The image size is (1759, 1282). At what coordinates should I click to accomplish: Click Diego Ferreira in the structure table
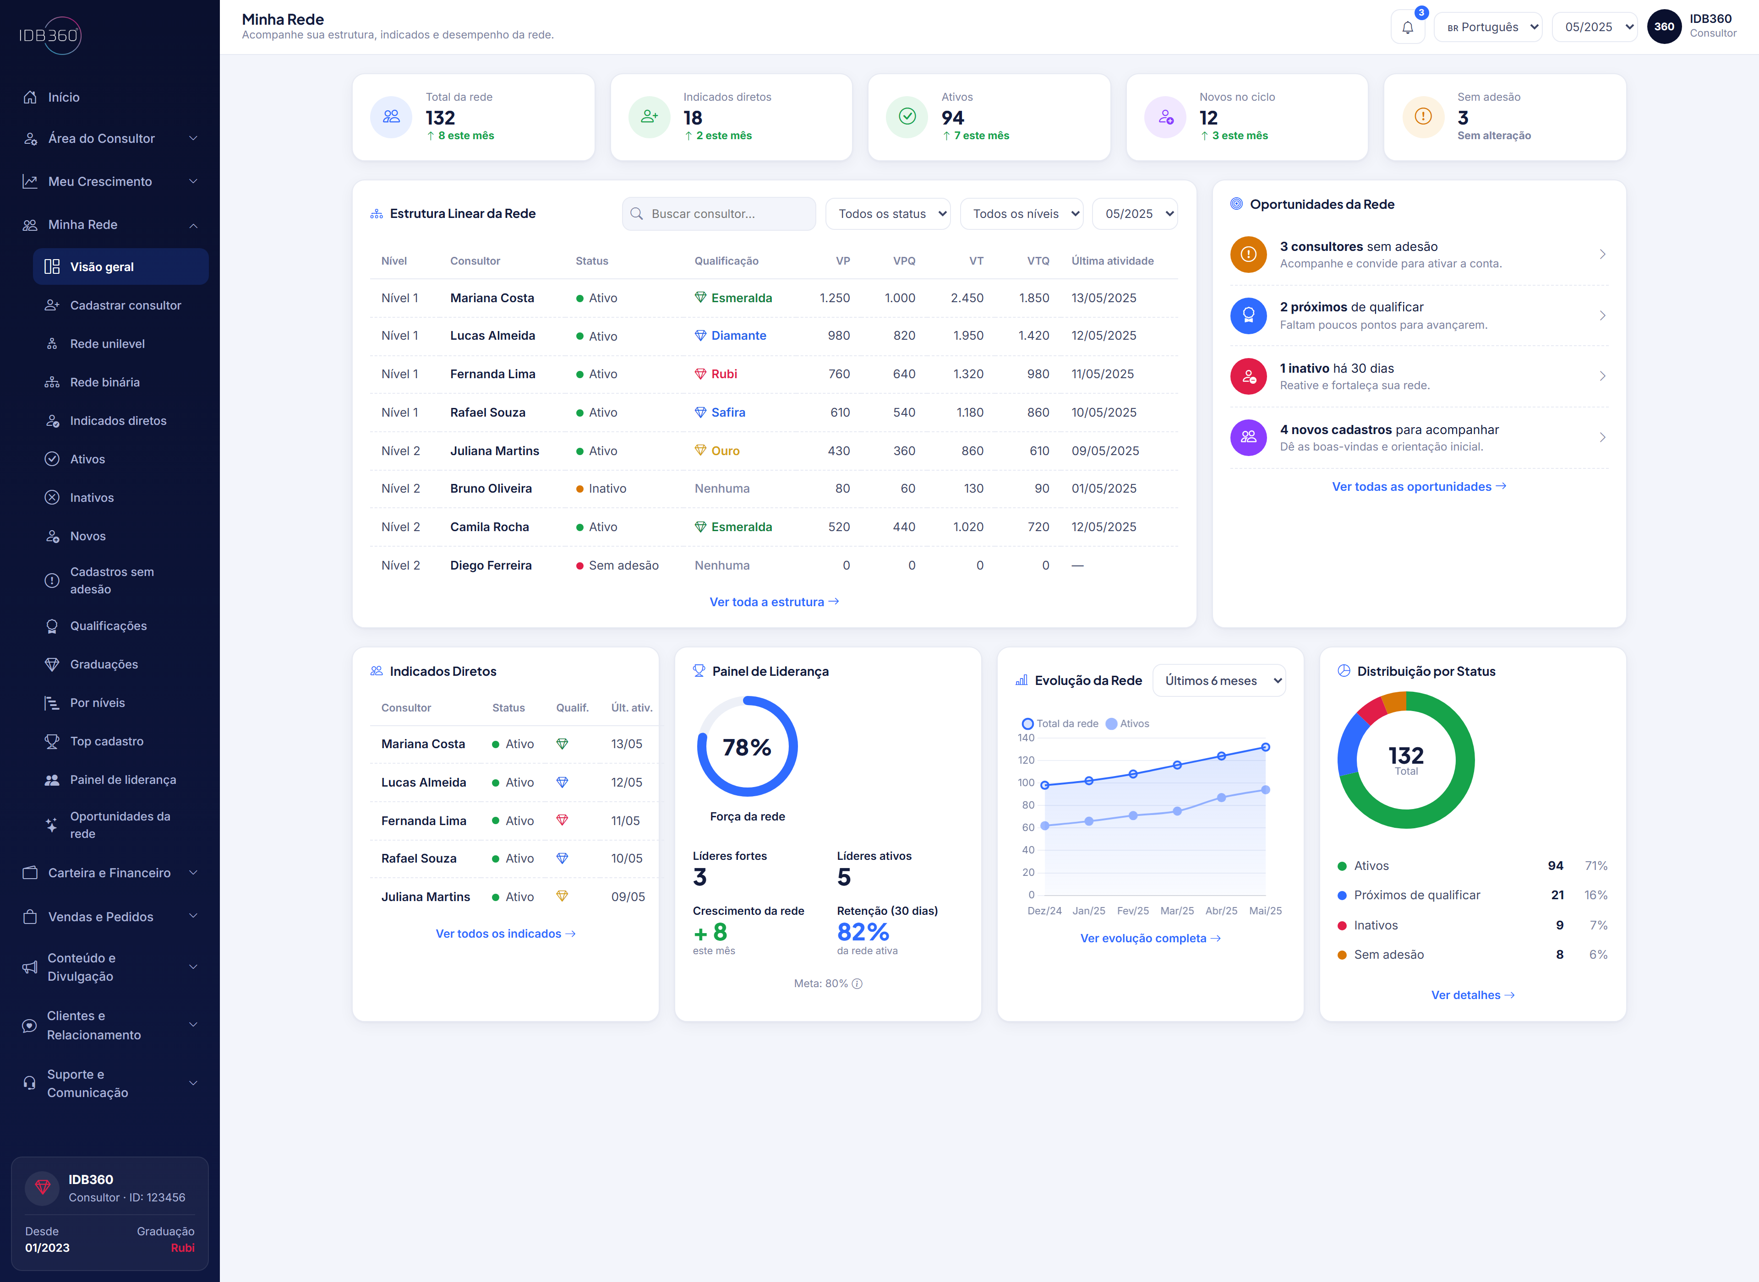click(x=491, y=565)
